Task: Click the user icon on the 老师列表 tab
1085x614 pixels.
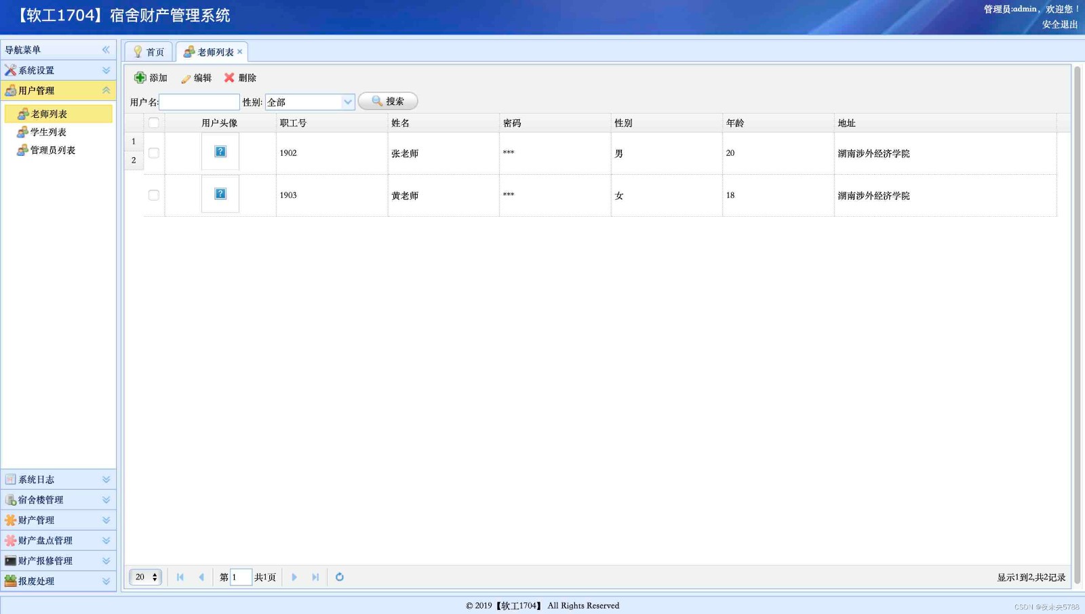Action: [189, 52]
